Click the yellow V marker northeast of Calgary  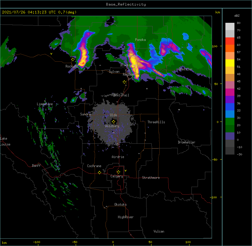click(125, 171)
